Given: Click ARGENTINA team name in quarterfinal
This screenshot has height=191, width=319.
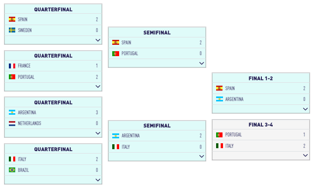Looking at the screenshot, I should tap(27, 113).
